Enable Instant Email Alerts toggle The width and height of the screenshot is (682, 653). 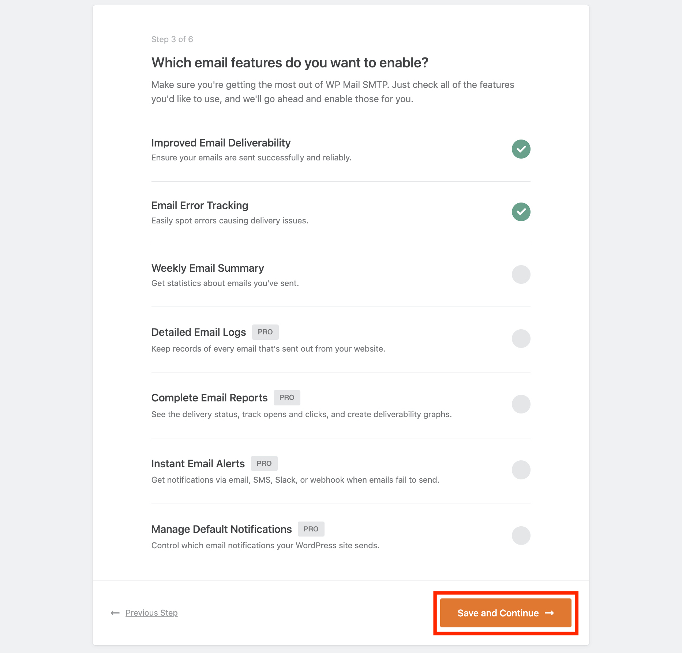(521, 470)
